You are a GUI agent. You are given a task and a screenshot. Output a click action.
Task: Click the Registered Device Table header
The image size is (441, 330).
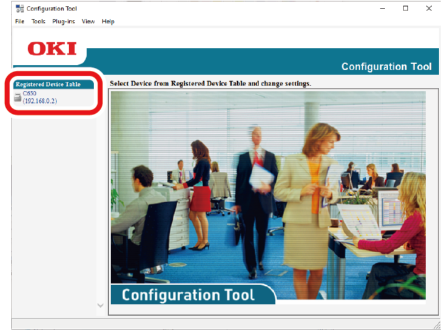coord(48,84)
